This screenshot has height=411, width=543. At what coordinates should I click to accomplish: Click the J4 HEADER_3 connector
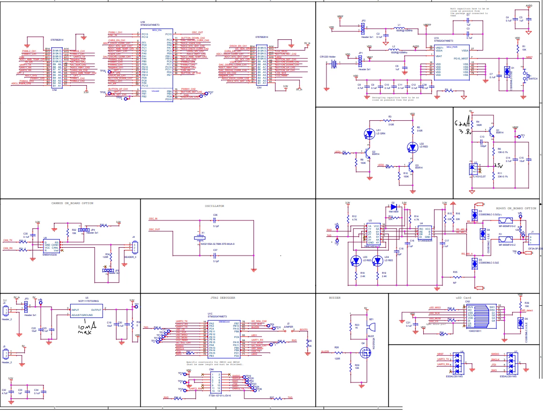pyautogui.click(x=135, y=247)
